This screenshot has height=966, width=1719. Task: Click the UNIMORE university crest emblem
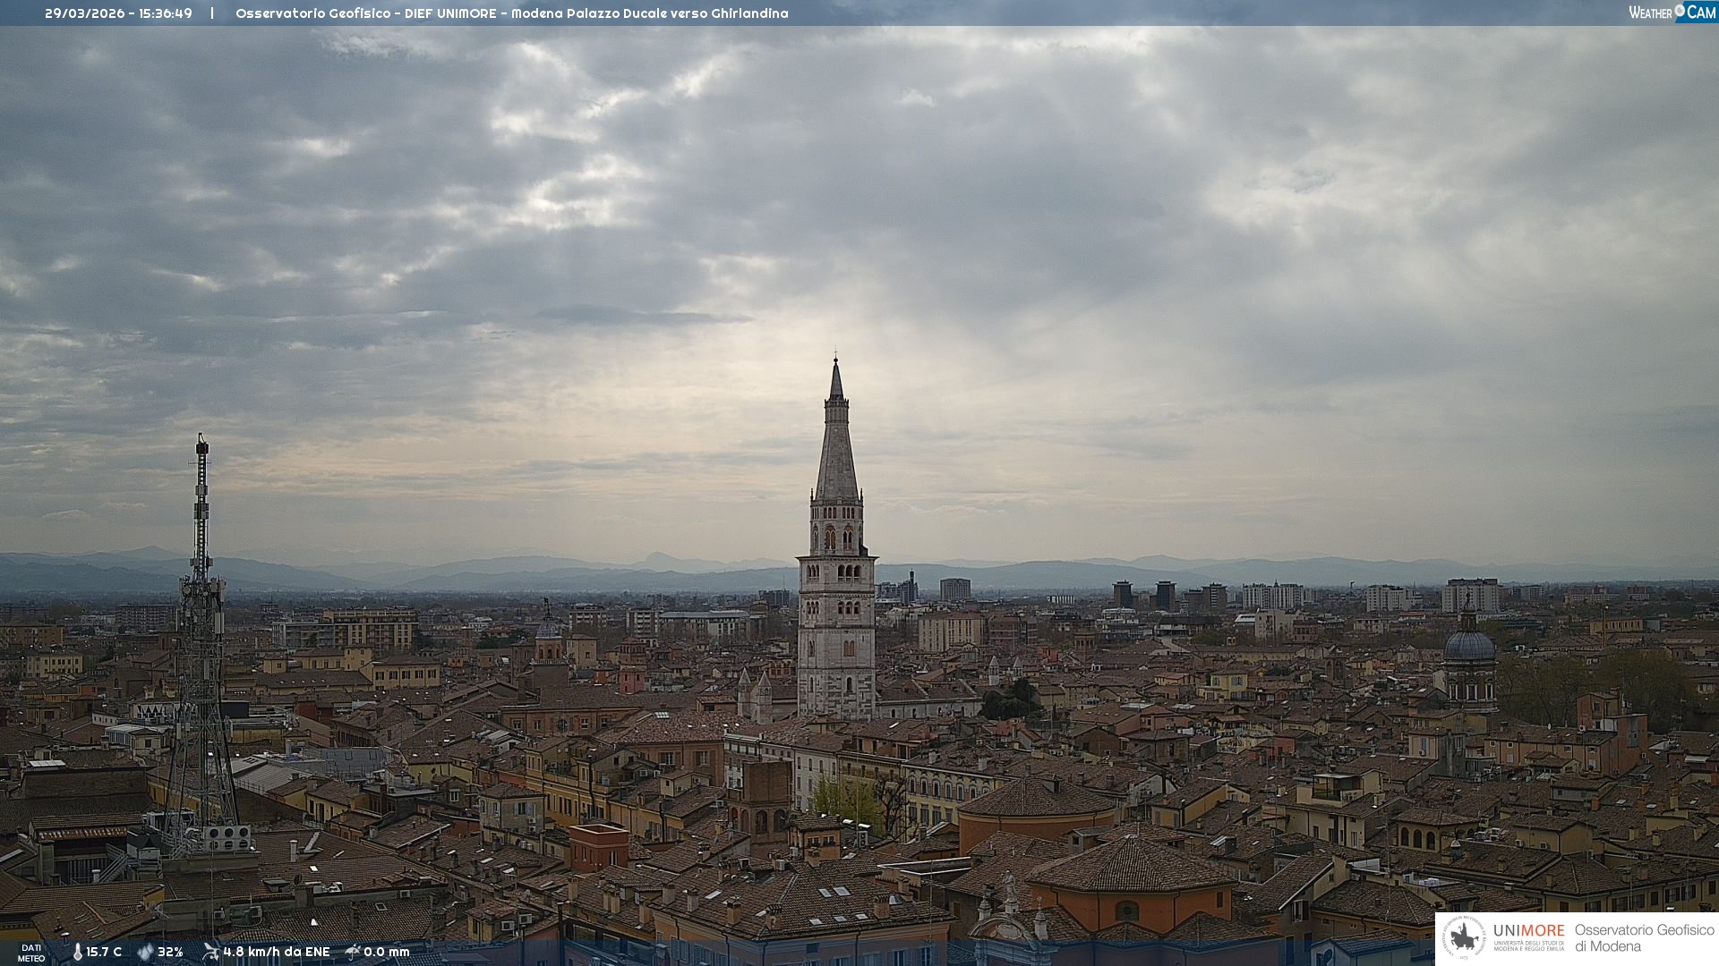tap(1465, 937)
